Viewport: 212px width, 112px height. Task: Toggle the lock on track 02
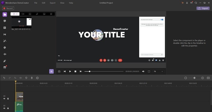pyautogui.click(x=8, y=108)
